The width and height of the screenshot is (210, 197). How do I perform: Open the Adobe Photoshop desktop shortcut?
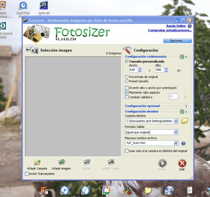coord(3,10)
